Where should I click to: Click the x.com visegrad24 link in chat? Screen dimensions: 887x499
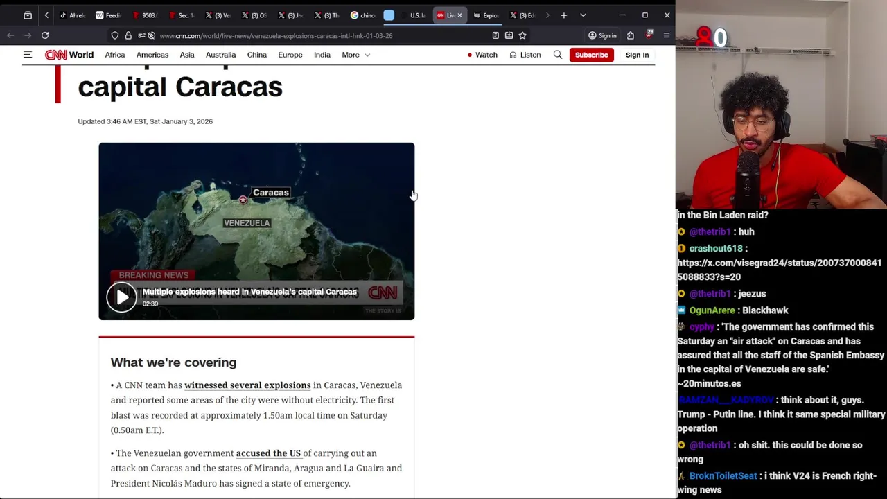point(779,270)
